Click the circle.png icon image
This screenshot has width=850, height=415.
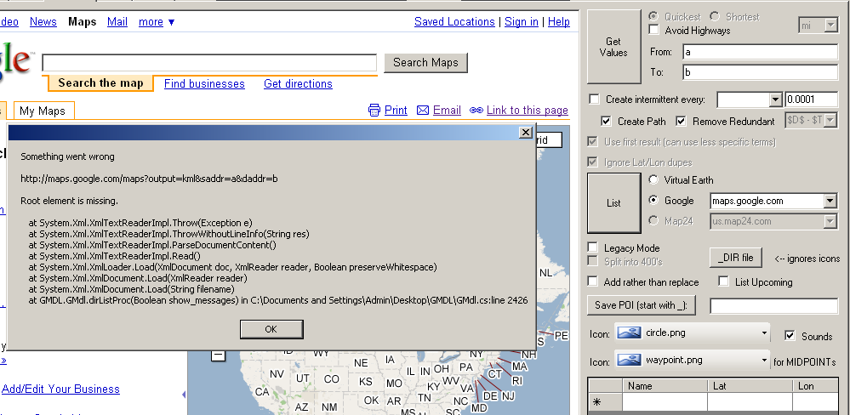click(x=629, y=333)
